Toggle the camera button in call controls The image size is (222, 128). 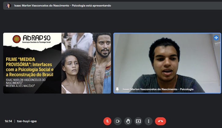point(118,121)
